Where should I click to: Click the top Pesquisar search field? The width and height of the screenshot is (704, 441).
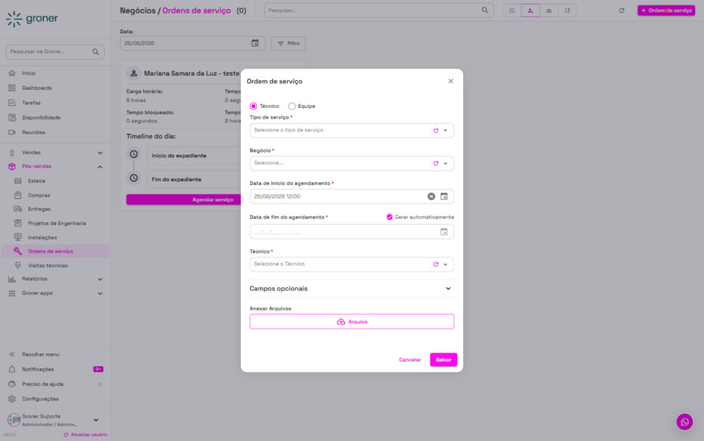click(379, 10)
